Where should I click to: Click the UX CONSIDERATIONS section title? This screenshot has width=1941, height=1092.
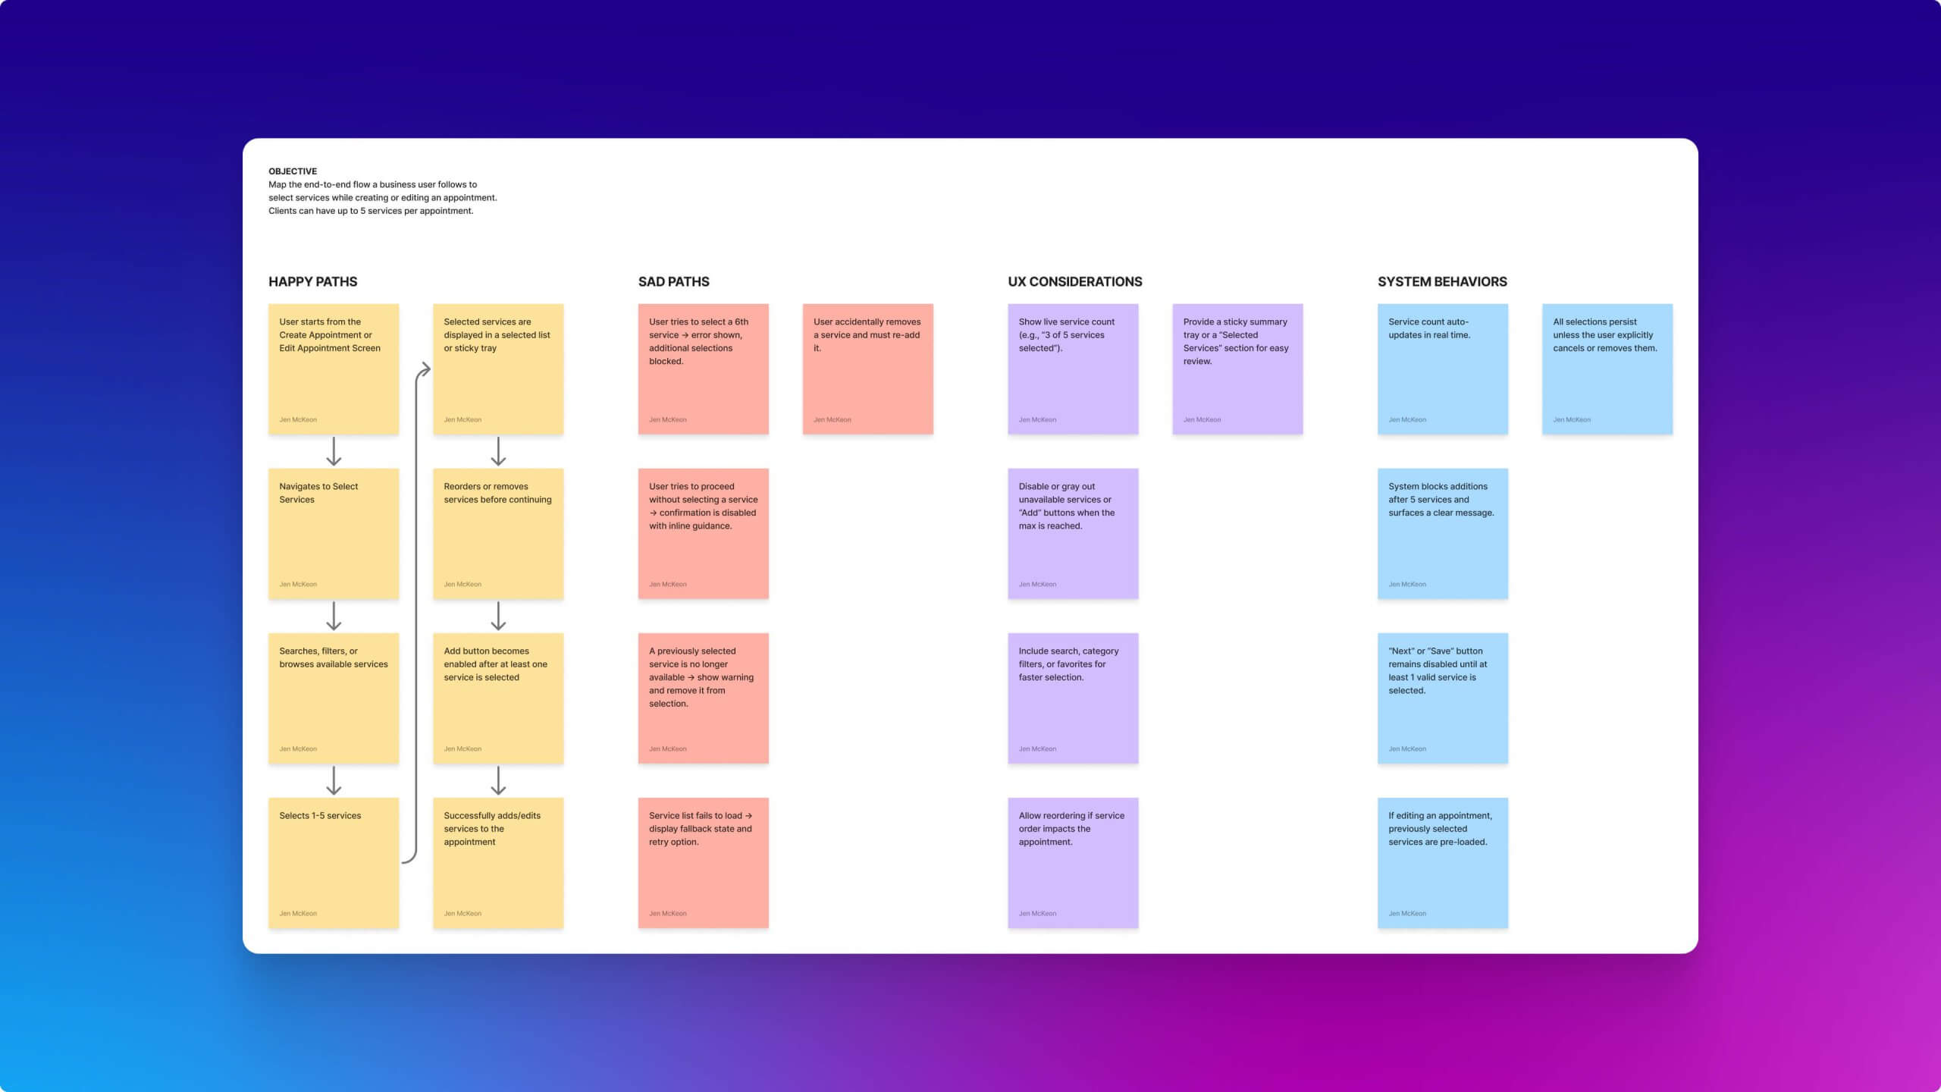pos(1074,281)
